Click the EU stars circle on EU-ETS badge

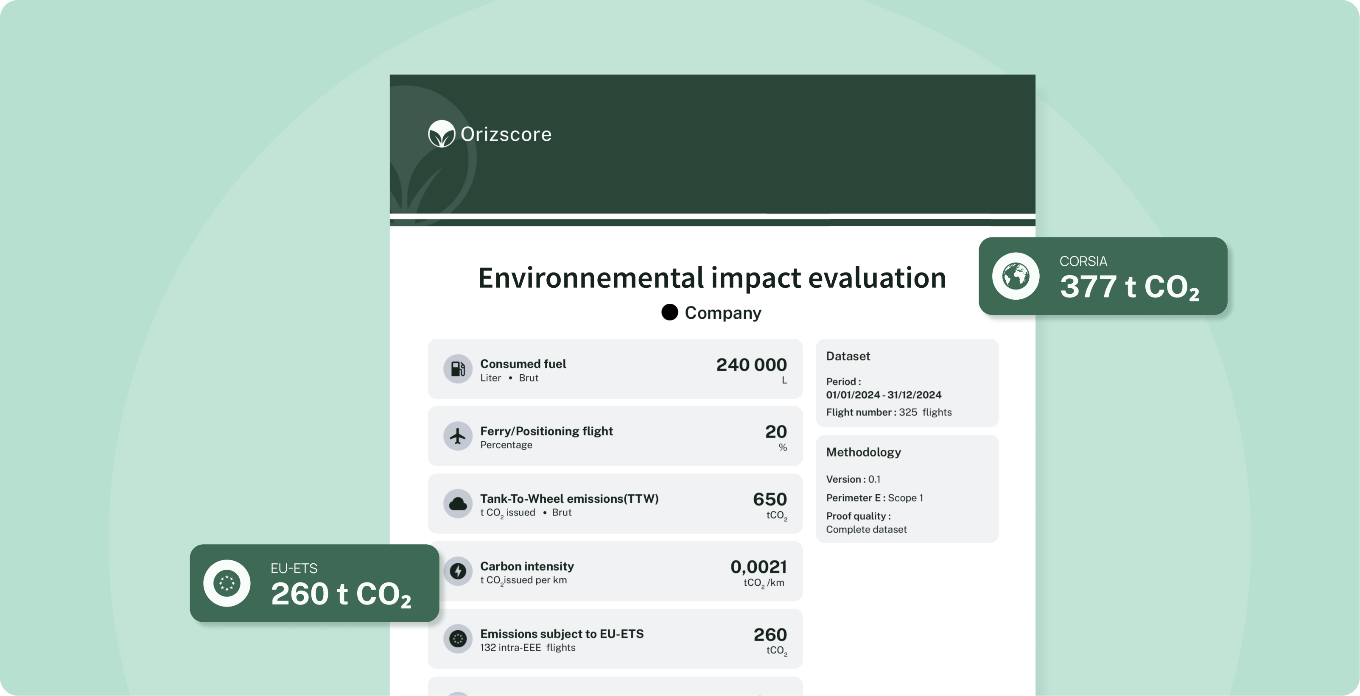[227, 583]
